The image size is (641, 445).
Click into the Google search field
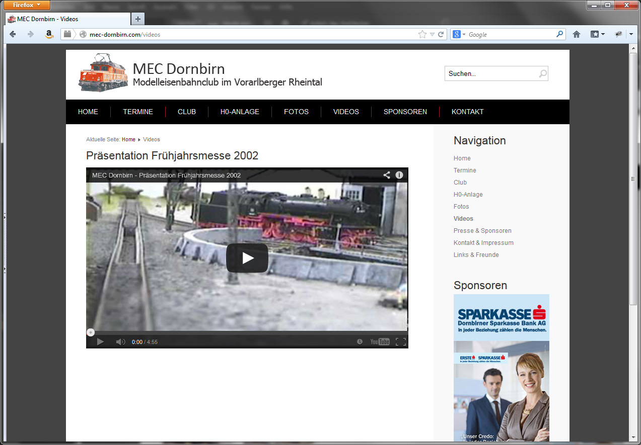(511, 35)
